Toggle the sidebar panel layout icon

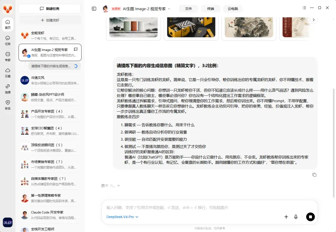(x=94, y=9)
